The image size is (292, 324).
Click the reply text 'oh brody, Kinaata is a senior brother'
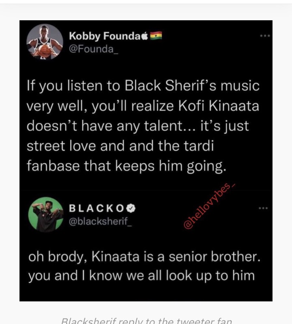(x=144, y=257)
